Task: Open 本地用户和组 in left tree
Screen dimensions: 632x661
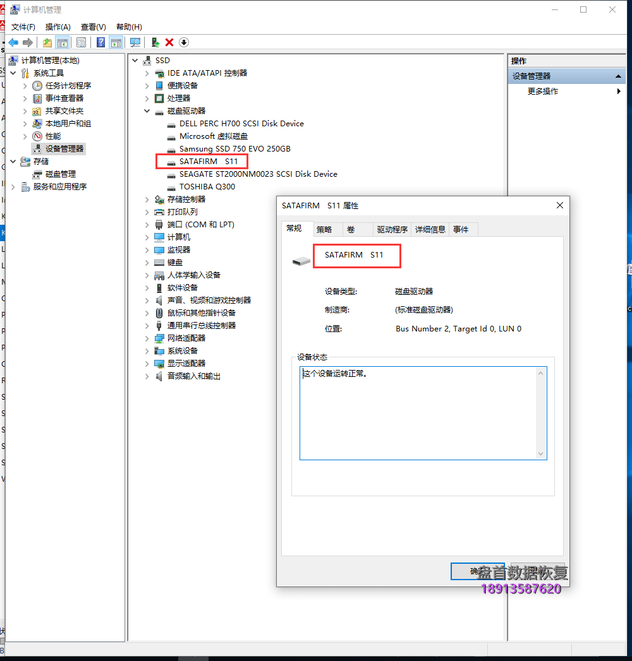Action: [68, 124]
